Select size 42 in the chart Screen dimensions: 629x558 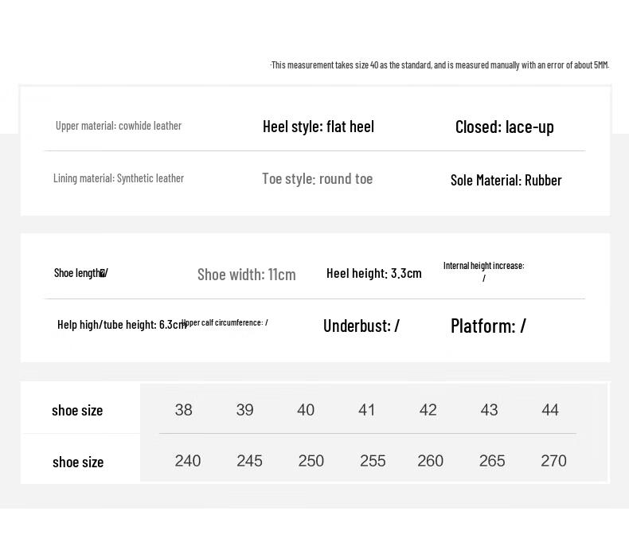click(x=428, y=410)
